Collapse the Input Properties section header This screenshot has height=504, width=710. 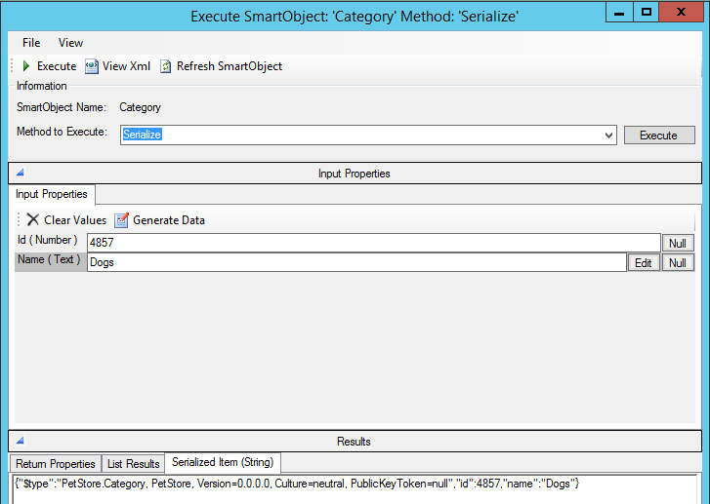(x=20, y=174)
